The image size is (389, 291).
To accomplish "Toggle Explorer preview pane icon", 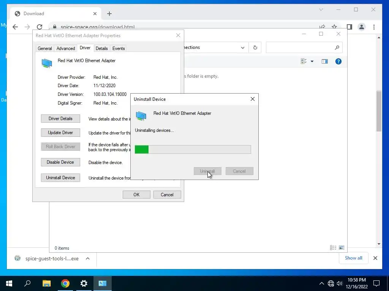I will pos(325,61).
